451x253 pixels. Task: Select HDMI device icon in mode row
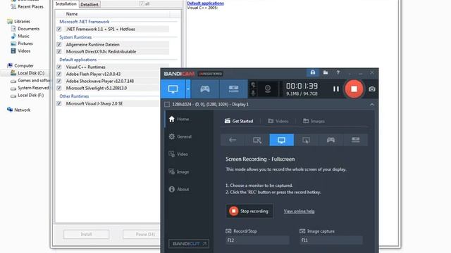click(355, 140)
